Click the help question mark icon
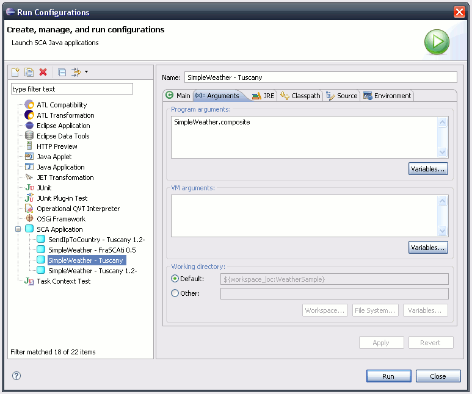This screenshot has width=472, height=394. click(x=16, y=376)
